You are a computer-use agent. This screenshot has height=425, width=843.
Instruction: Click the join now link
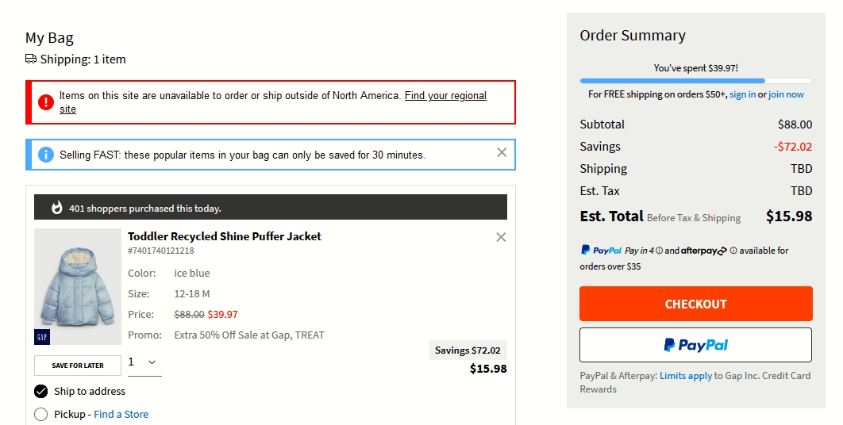786,94
